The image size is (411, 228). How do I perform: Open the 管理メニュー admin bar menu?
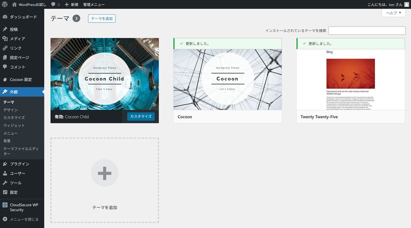pos(94,4)
